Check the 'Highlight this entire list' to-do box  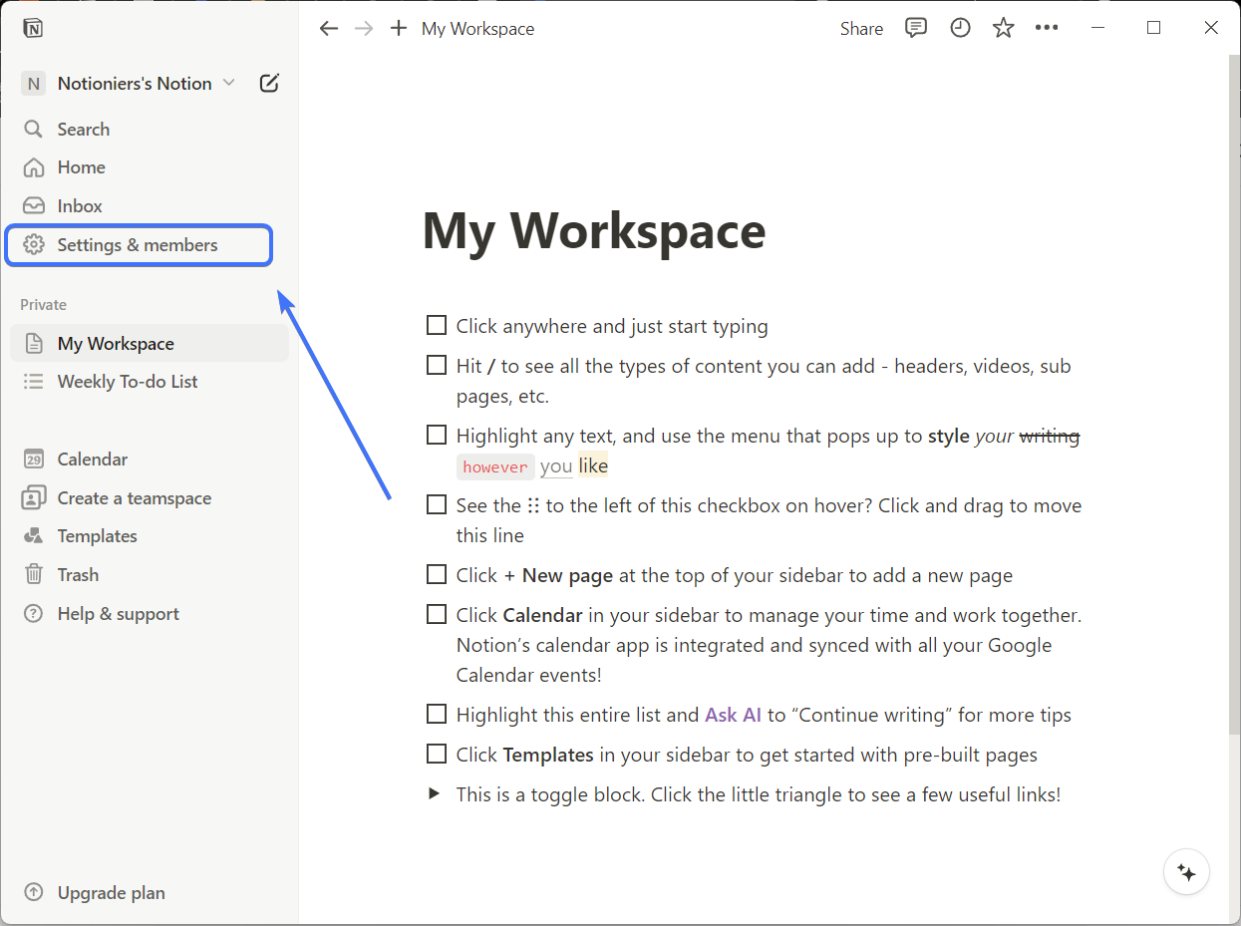click(x=436, y=714)
